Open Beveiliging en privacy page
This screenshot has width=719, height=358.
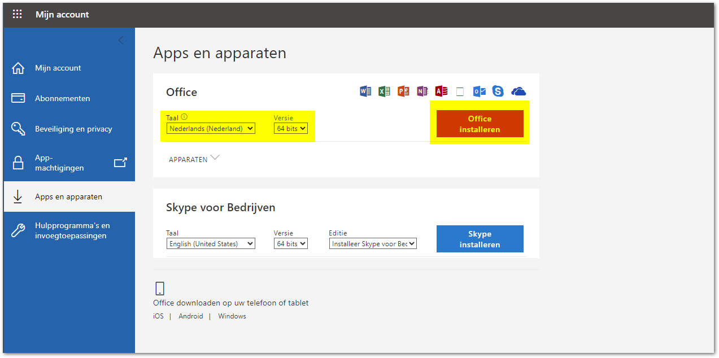click(69, 129)
